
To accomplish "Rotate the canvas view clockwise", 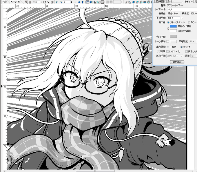I will 61,2.
